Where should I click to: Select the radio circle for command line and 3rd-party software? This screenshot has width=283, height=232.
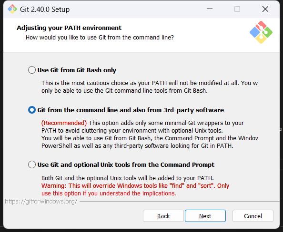click(x=32, y=110)
